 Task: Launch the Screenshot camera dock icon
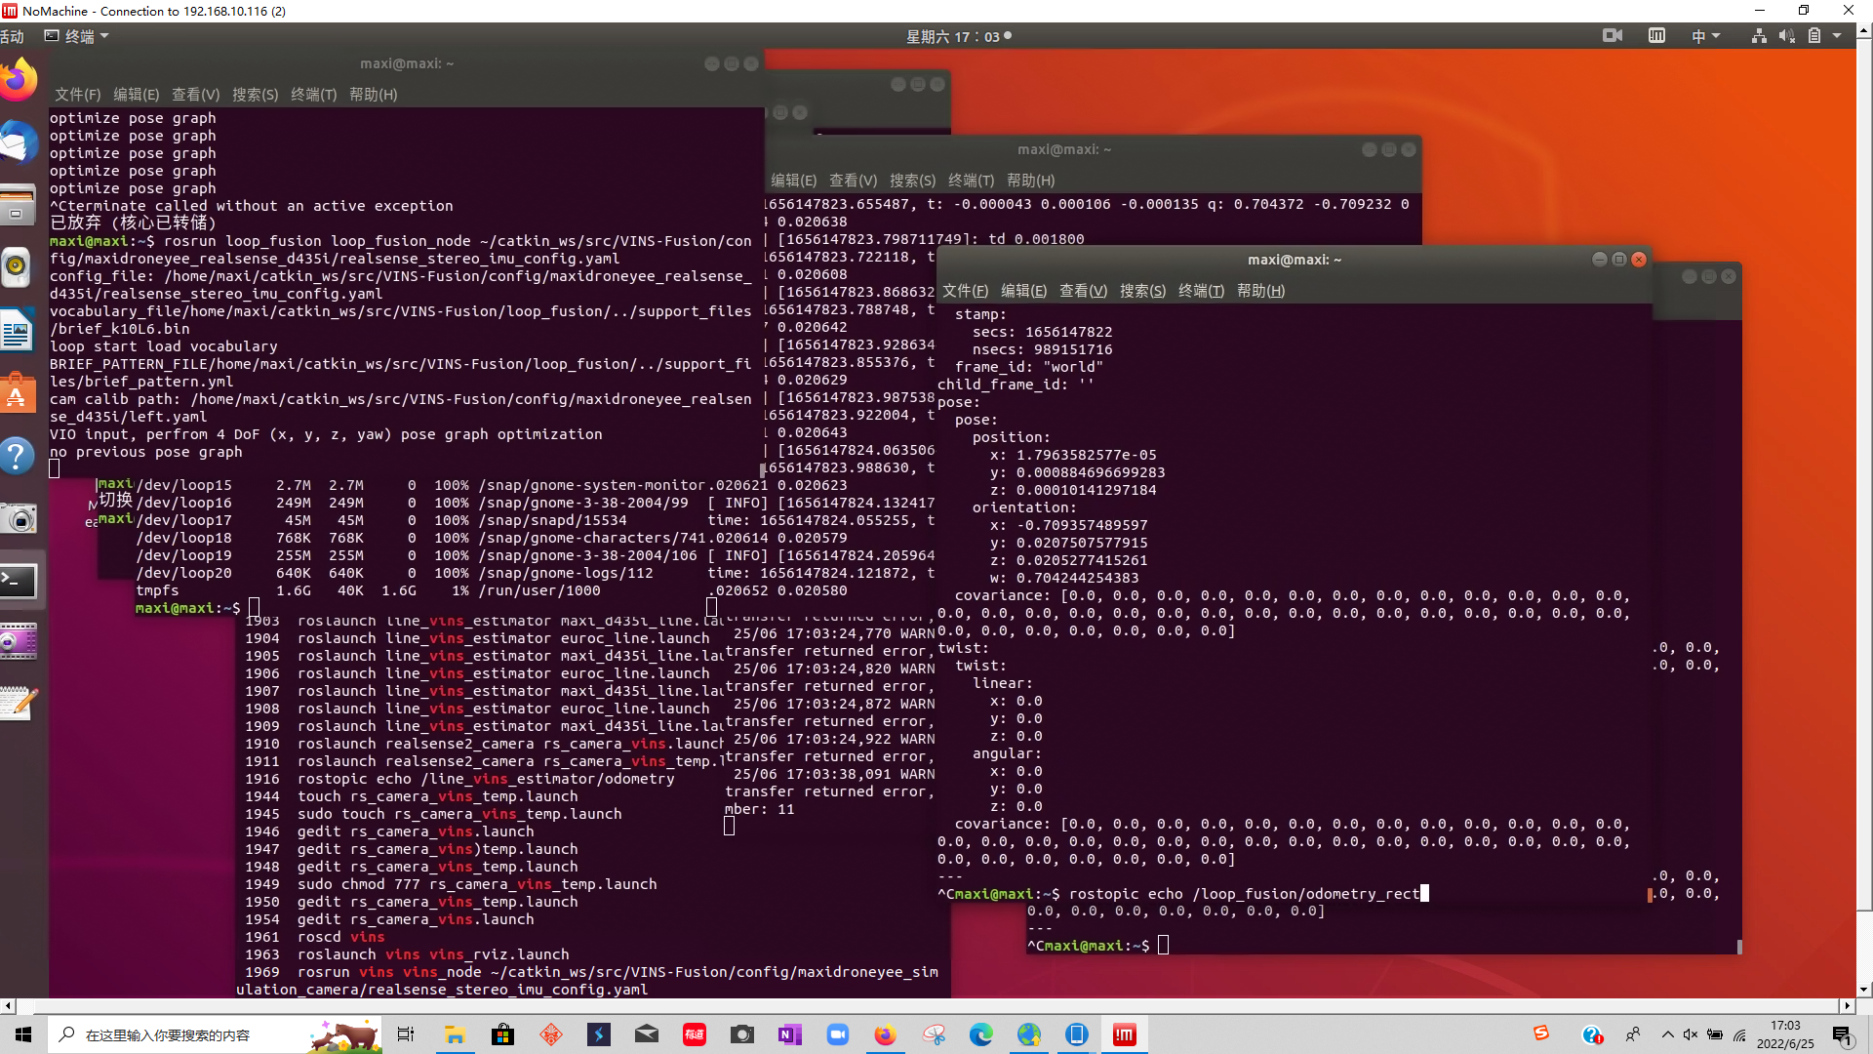point(18,518)
